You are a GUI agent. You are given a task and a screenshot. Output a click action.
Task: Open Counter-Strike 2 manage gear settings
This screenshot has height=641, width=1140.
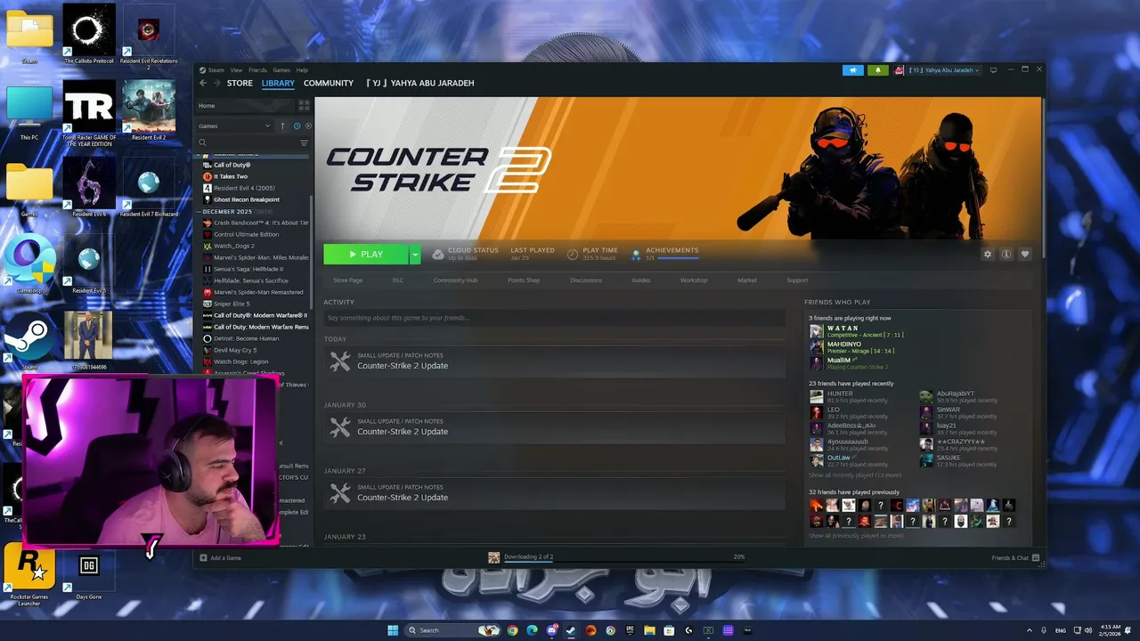pos(987,254)
